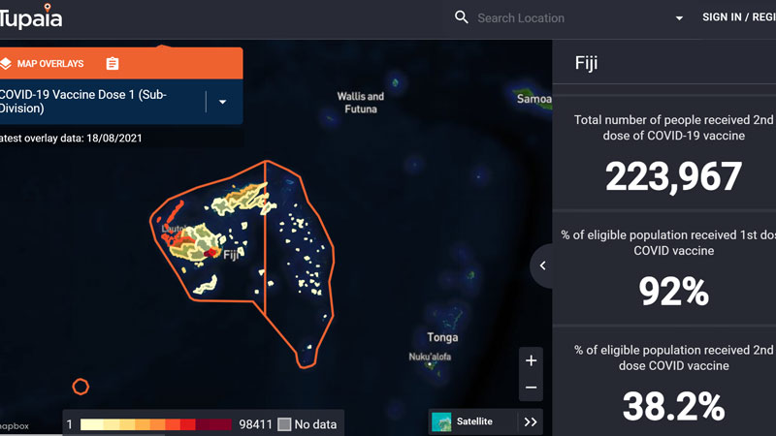Click the map overlays layers icon
This screenshot has height=436, width=776.
pos(6,64)
